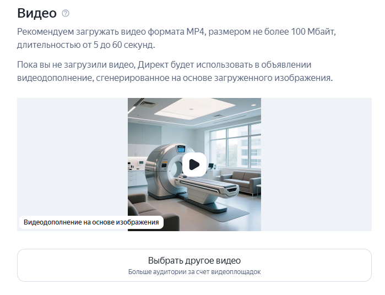Play the video preview

(194, 164)
